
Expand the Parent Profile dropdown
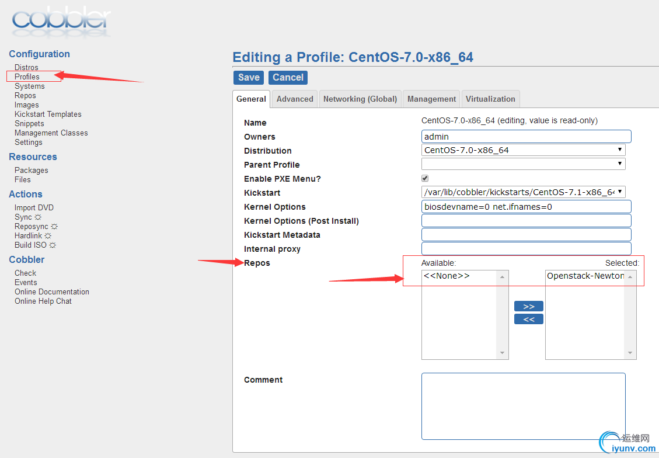click(x=523, y=164)
